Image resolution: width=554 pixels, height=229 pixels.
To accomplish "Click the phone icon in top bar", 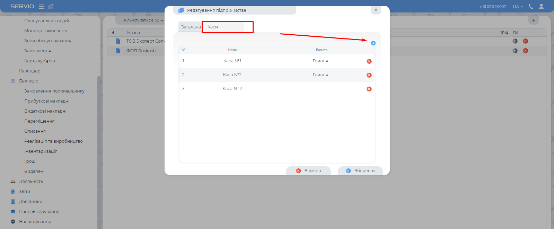I will coord(531,7).
